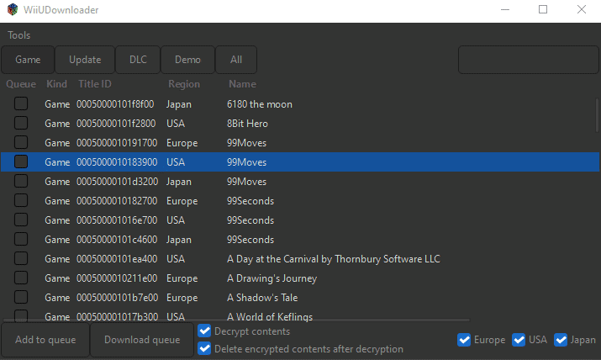
Task: Check queue box for A Day at the Carnival
Action: tap(21, 258)
